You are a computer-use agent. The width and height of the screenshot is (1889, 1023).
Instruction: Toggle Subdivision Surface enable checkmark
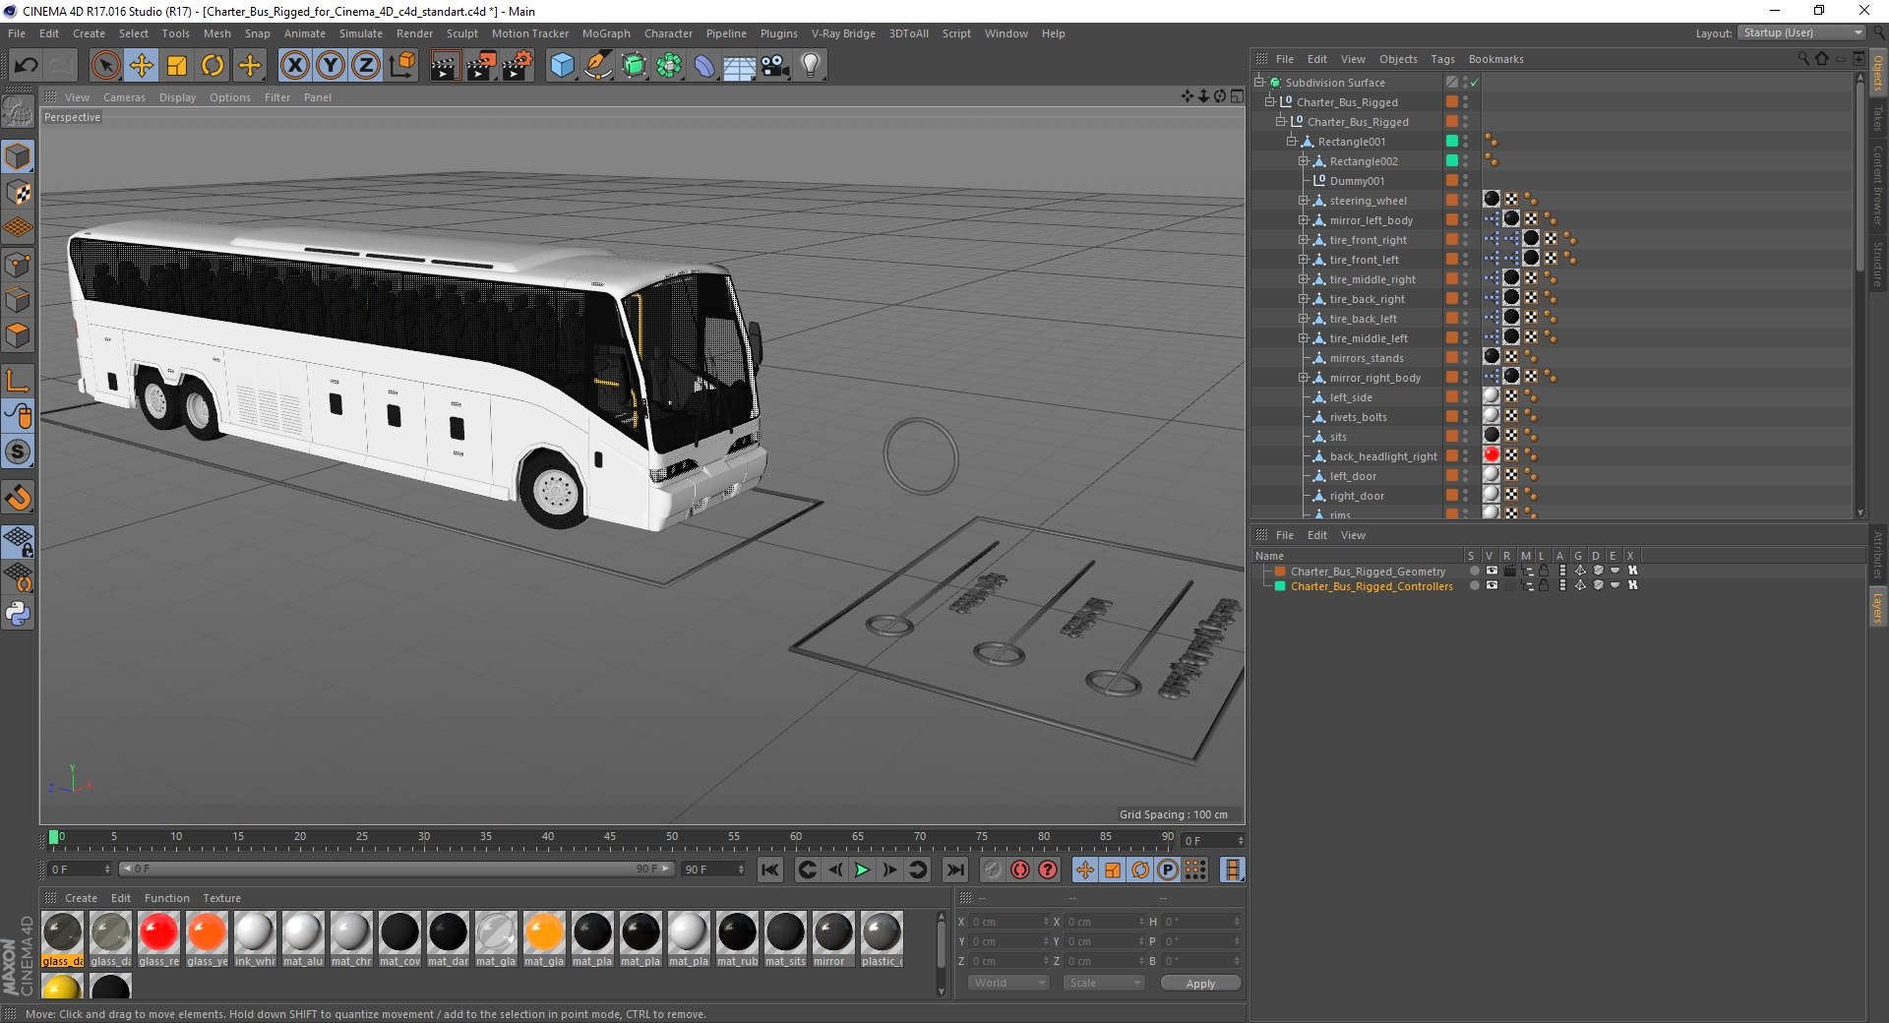pyautogui.click(x=1475, y=83)
